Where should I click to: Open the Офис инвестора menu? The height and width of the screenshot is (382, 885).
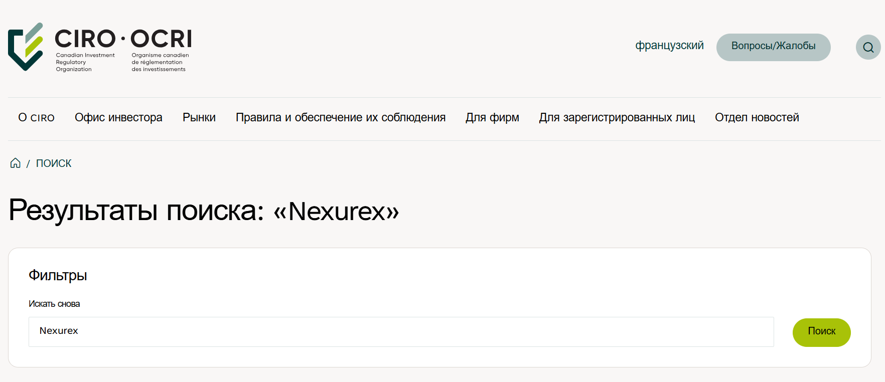pyautogui.click(x=118, y=117)
